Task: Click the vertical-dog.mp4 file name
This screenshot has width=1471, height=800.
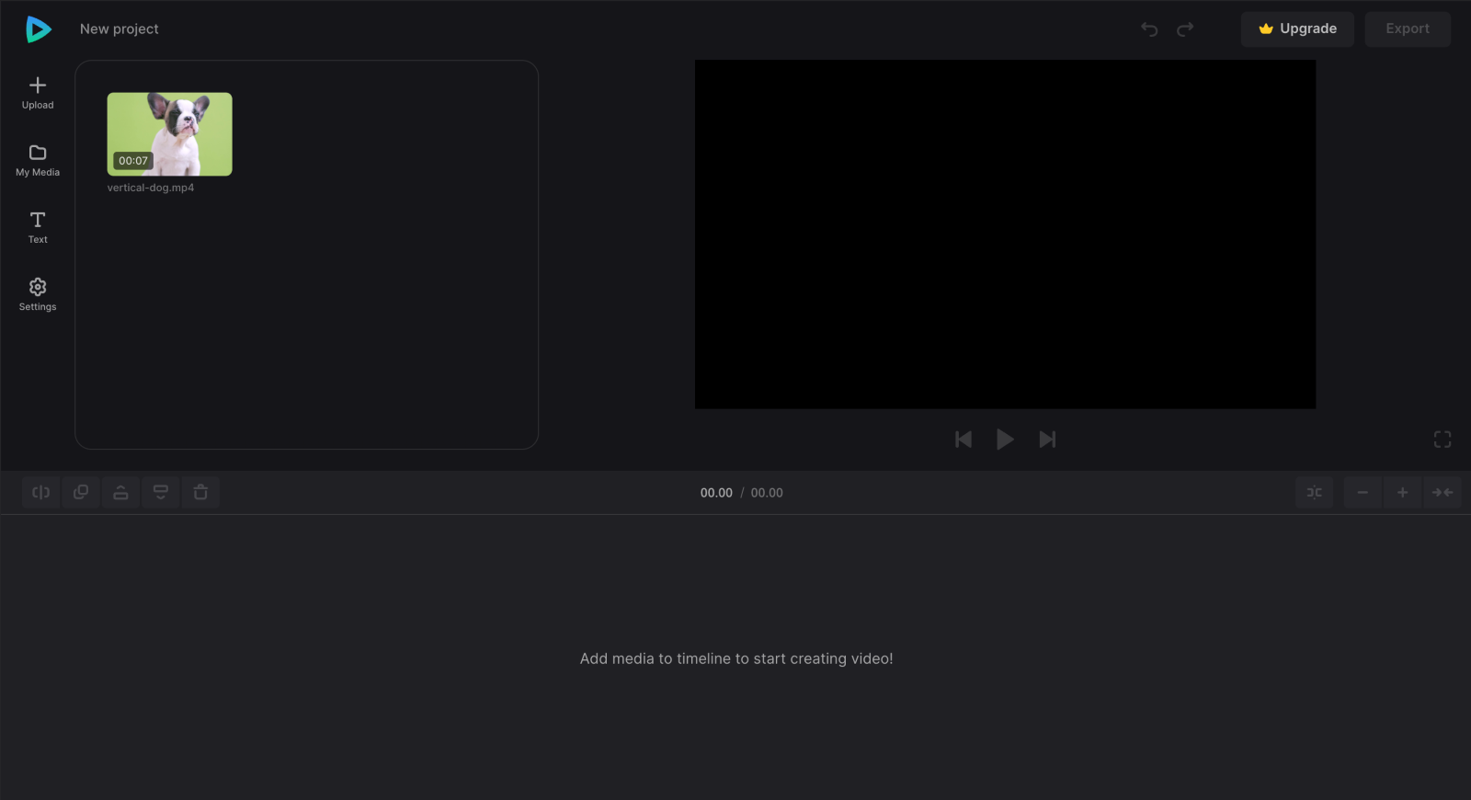Action: pyautogui.click(x=151, y=188)
